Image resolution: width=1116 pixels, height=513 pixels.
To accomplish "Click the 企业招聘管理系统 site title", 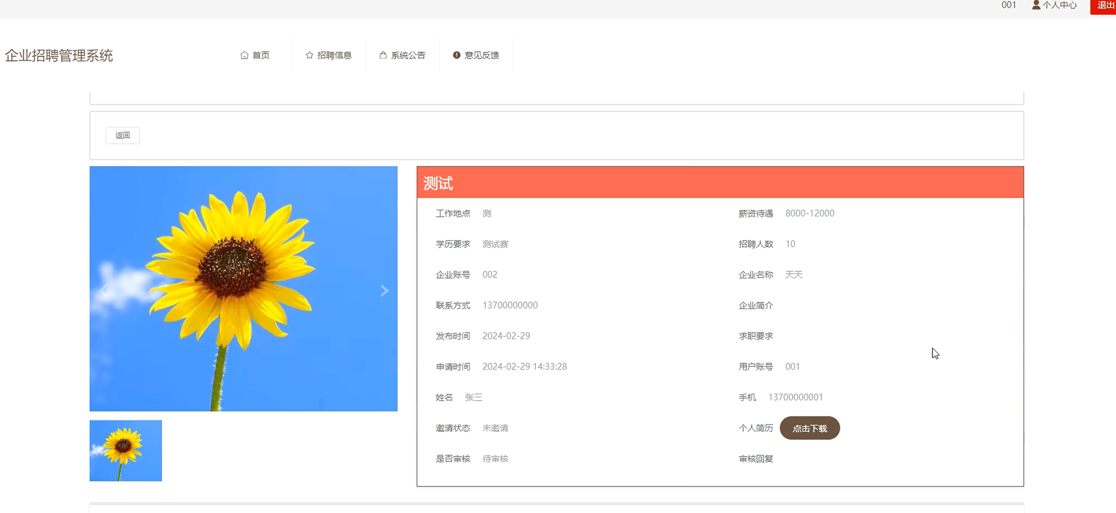I will click(x=59, y=56).
